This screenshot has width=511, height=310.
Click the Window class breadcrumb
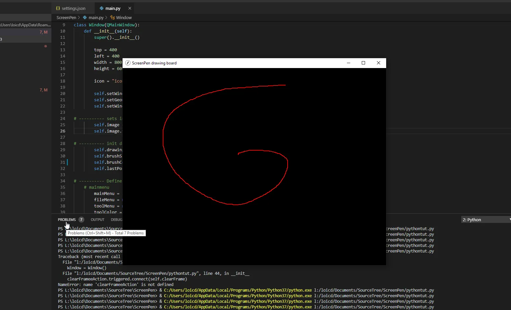point(124,17)
